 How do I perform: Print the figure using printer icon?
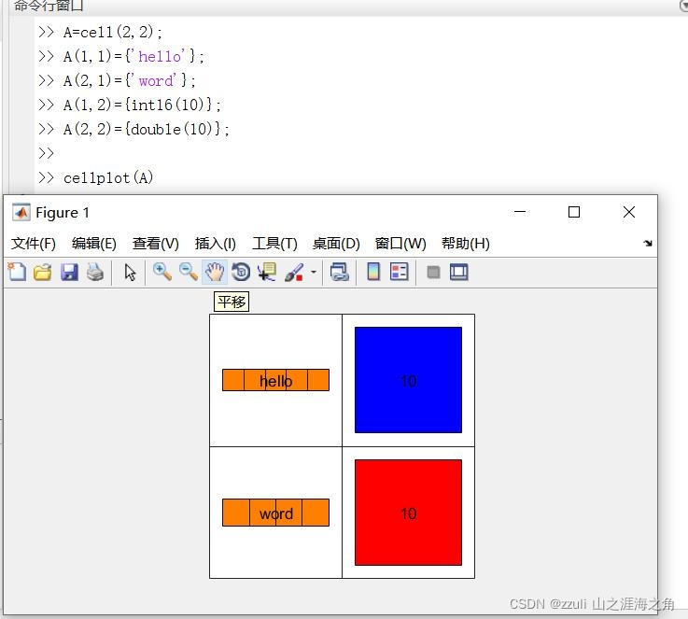click(x=95, y=272)
